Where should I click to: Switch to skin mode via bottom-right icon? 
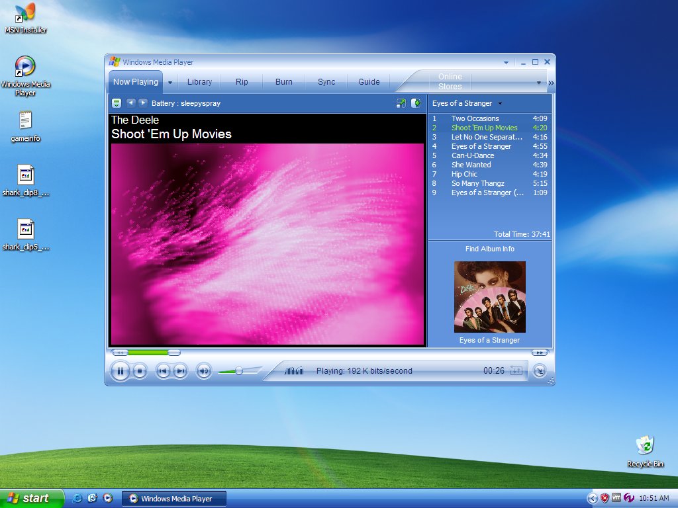tap(540, 372)
